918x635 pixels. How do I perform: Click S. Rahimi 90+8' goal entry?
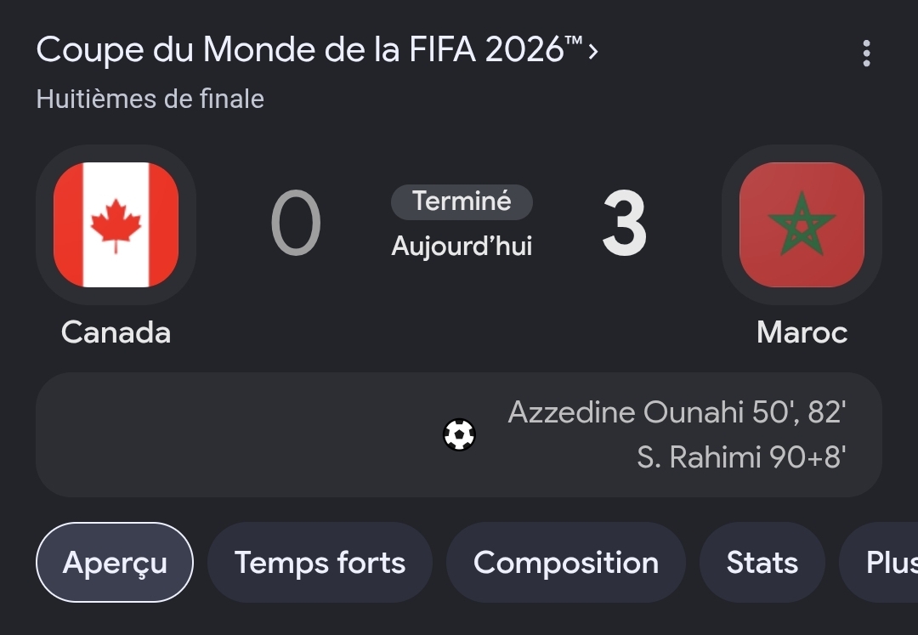point(741,457)
